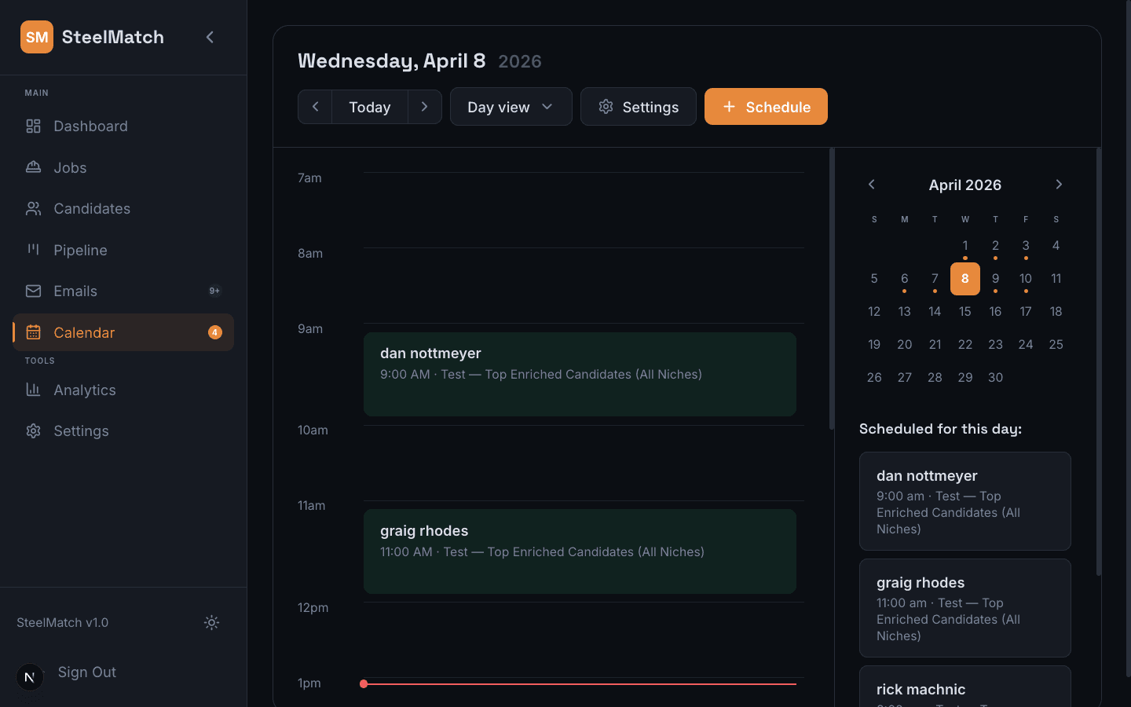Collapse the sidebar with the chevron
This screenshot has height=707, width=1131.
point(209,36)
